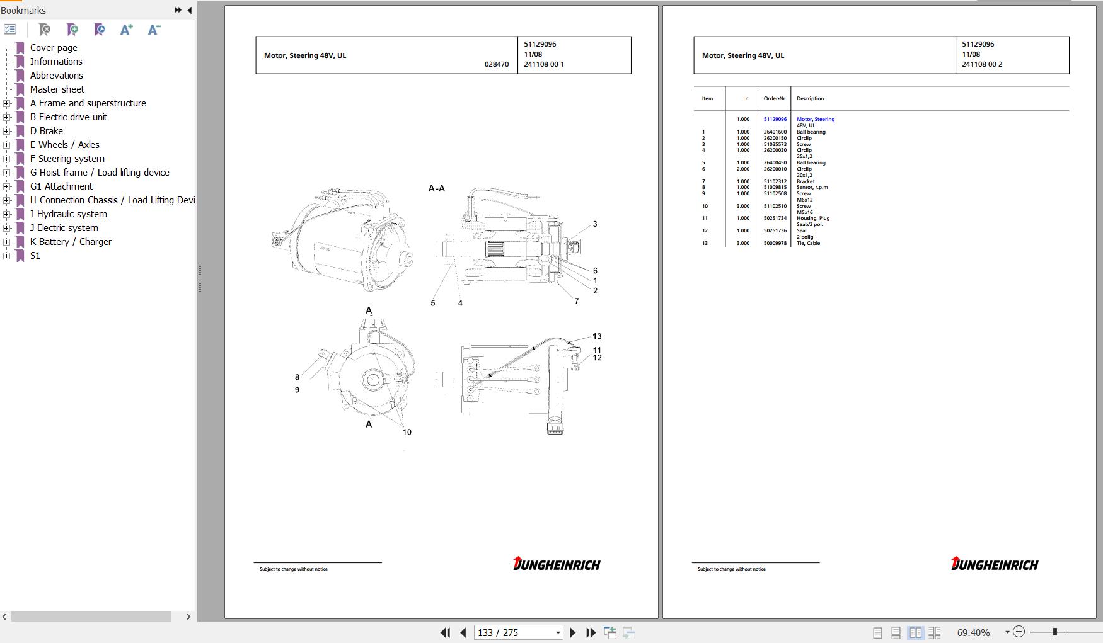Expand the G1 Attachment bookmark
The width and height of the screenshot is (1103, 643).
[x=6, y=186]
